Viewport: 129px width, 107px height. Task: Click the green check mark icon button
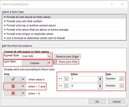pos(13,79)
